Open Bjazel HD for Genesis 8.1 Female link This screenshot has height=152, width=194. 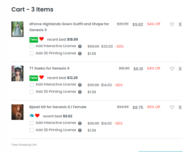point(58,107)
